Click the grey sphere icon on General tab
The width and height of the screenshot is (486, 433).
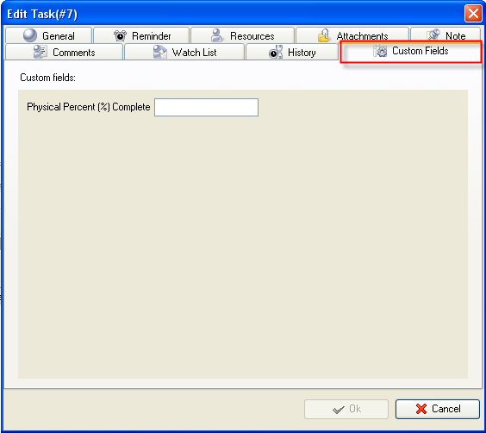pyautogui.click(x=30, y=35)
